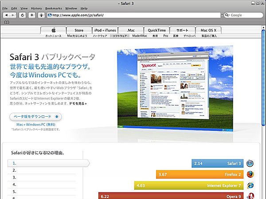Viewport: 266px width, 199px height.
Task: Open the ホットニュース subnav link
Action: (x=53, y=36)
